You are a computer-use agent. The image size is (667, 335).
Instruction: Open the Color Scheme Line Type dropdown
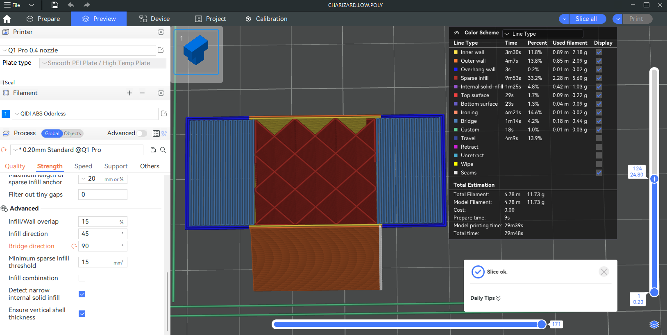(542, 34)
